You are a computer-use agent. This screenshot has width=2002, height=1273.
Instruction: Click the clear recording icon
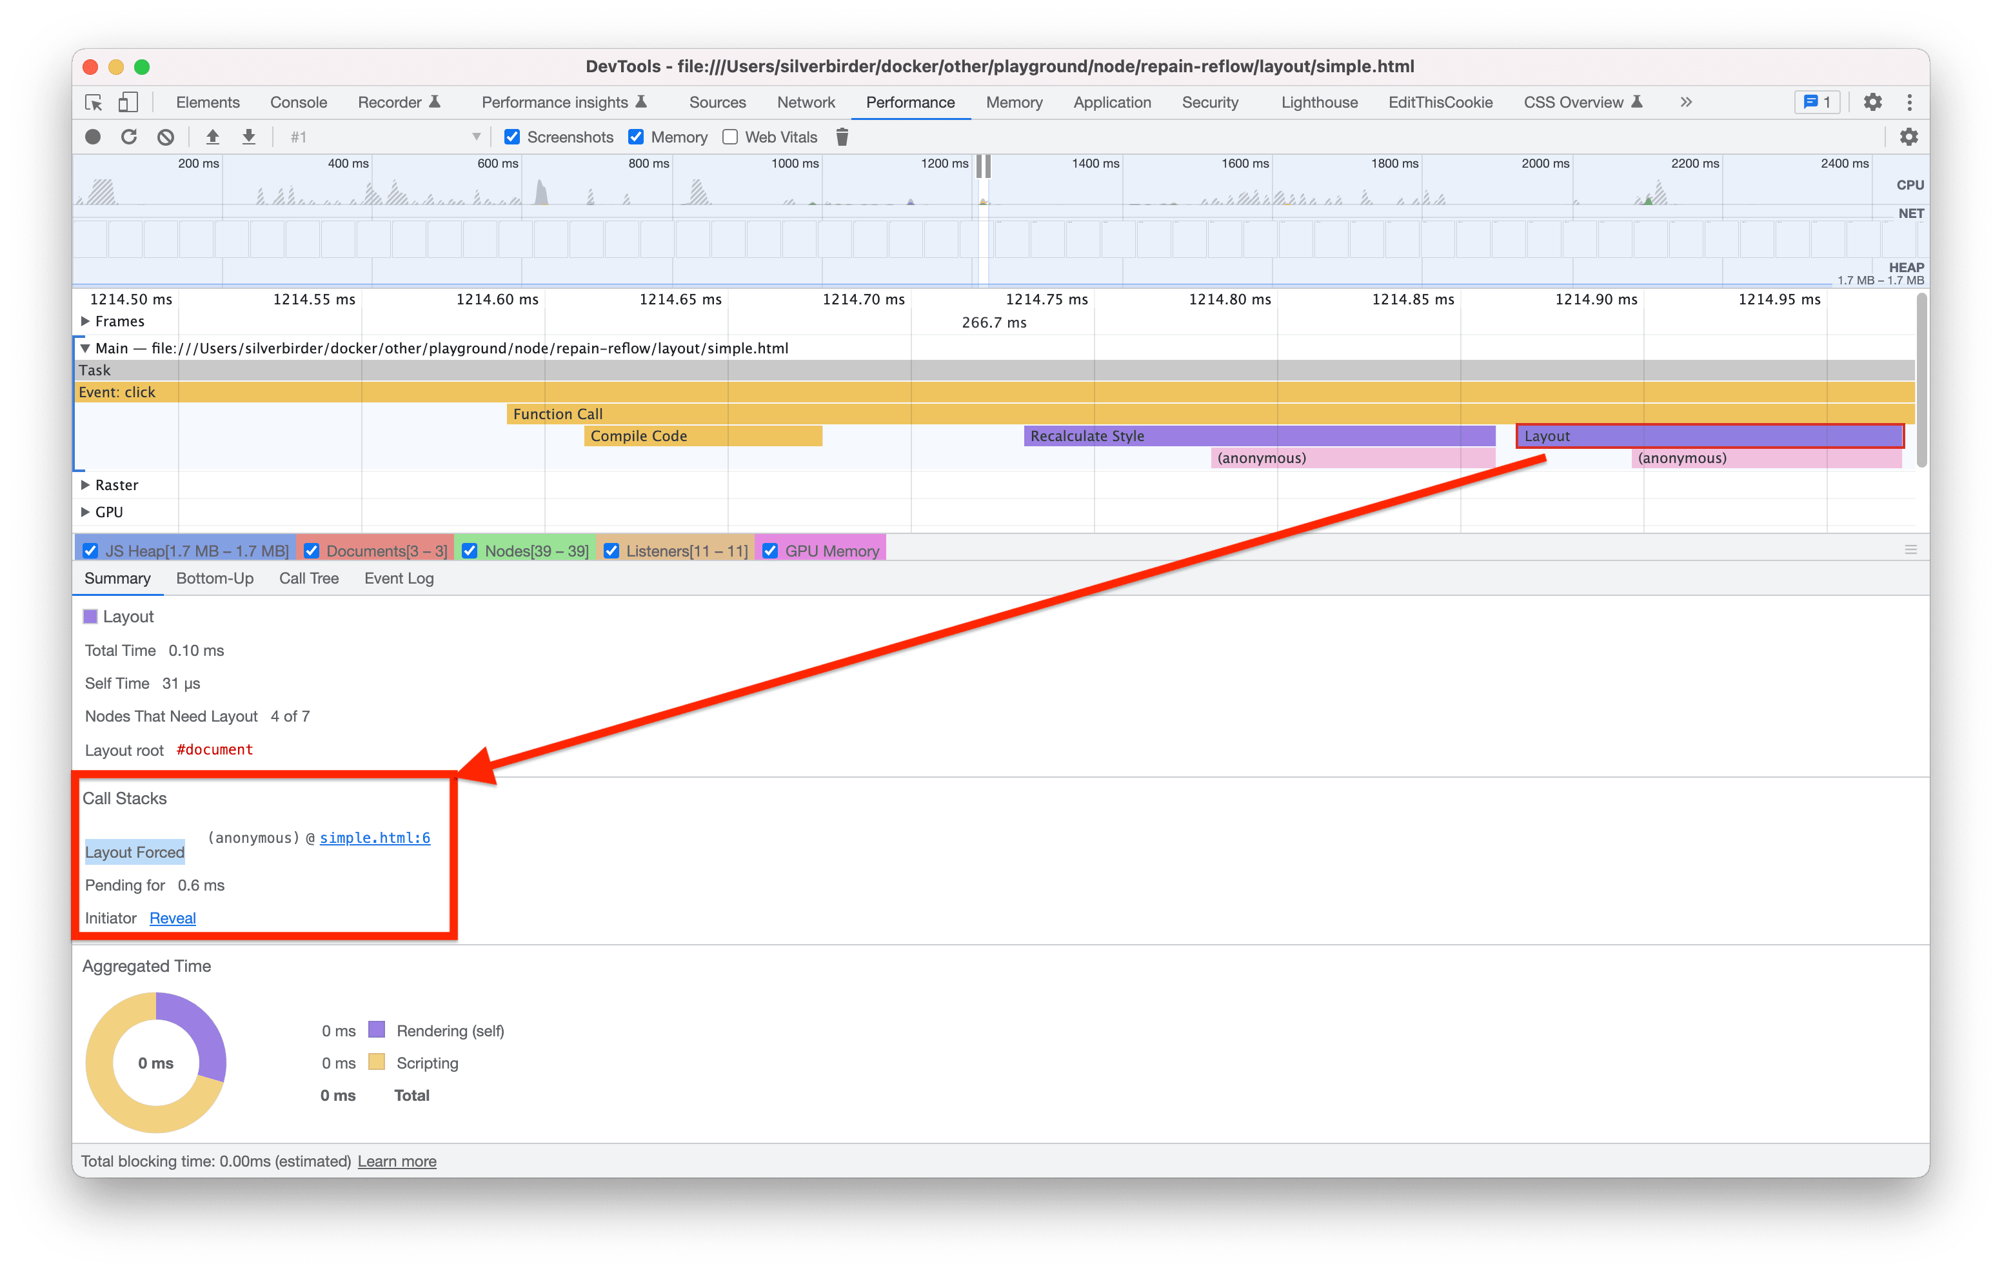click(166, 137)
